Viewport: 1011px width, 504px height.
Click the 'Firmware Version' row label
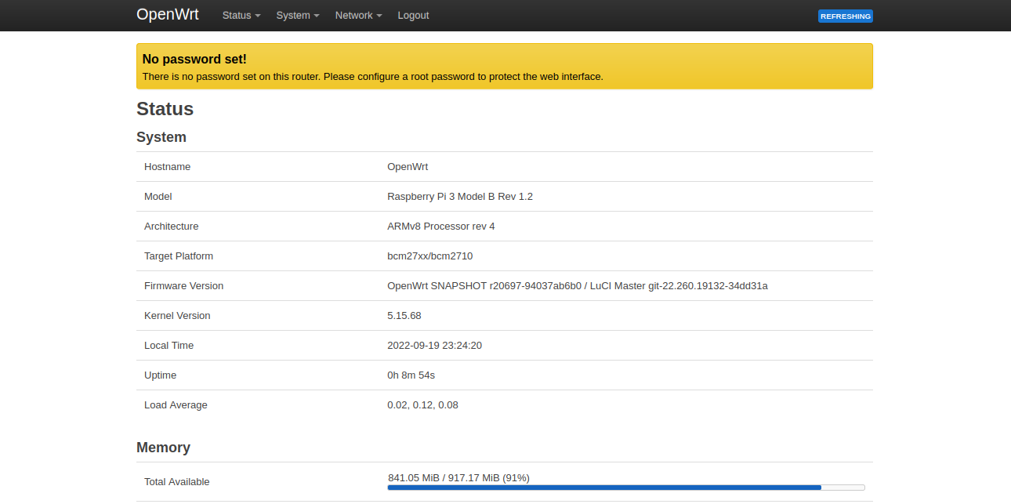[184, 286]
